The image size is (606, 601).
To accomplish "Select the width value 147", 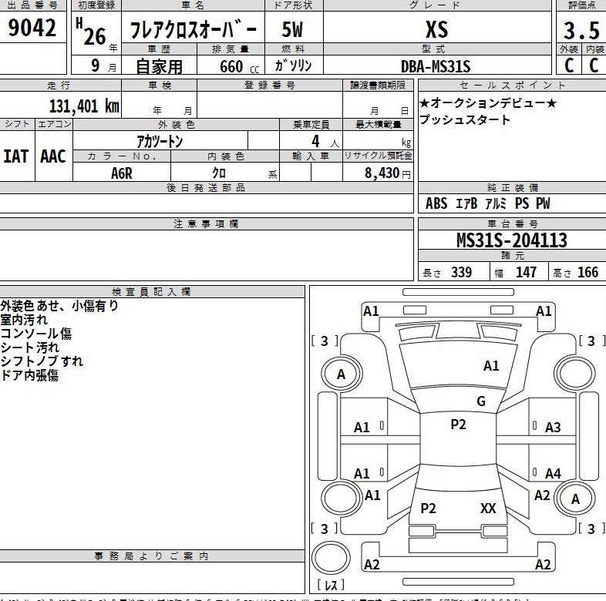I will (x=526, y=272).
